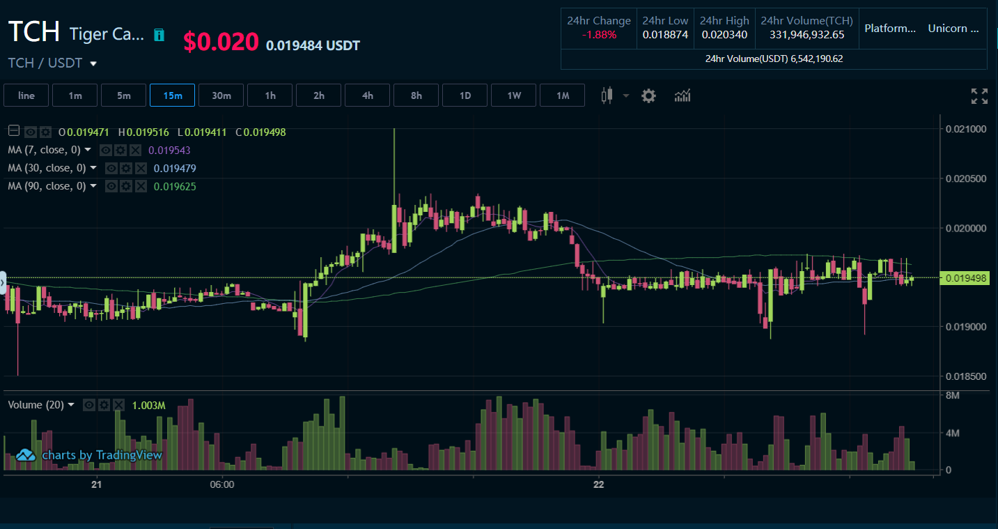Switch to 1h interval
Viewport: 998px width, 529px height.
pyautogui.click(x=270, y=95)
